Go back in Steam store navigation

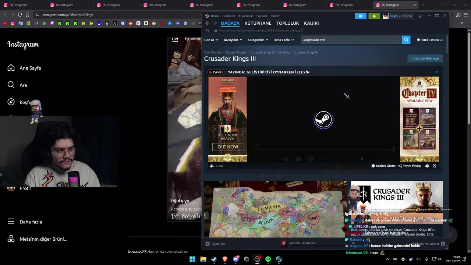tap(207, 23)
